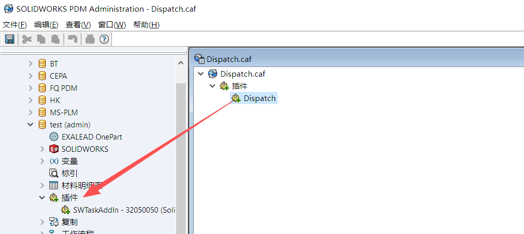Collapse 插件 node in Dispatch.caf window

[213, 86]
